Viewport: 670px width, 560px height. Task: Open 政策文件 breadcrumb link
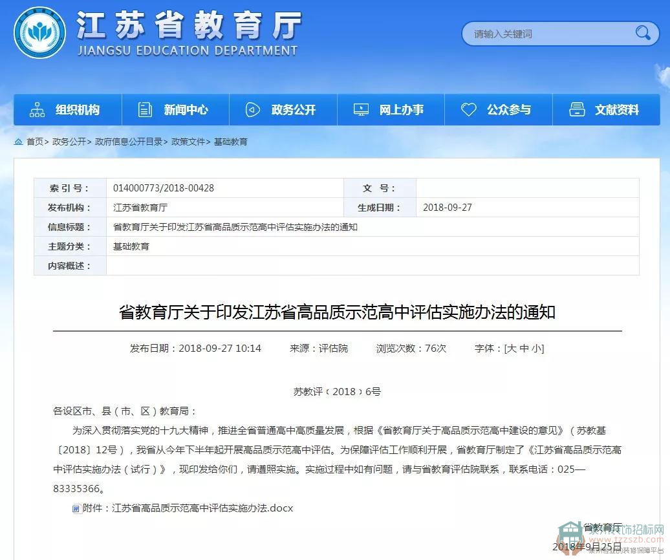tap(188, 142)
